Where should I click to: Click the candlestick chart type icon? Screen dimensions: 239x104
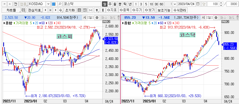tap(97, 10)
